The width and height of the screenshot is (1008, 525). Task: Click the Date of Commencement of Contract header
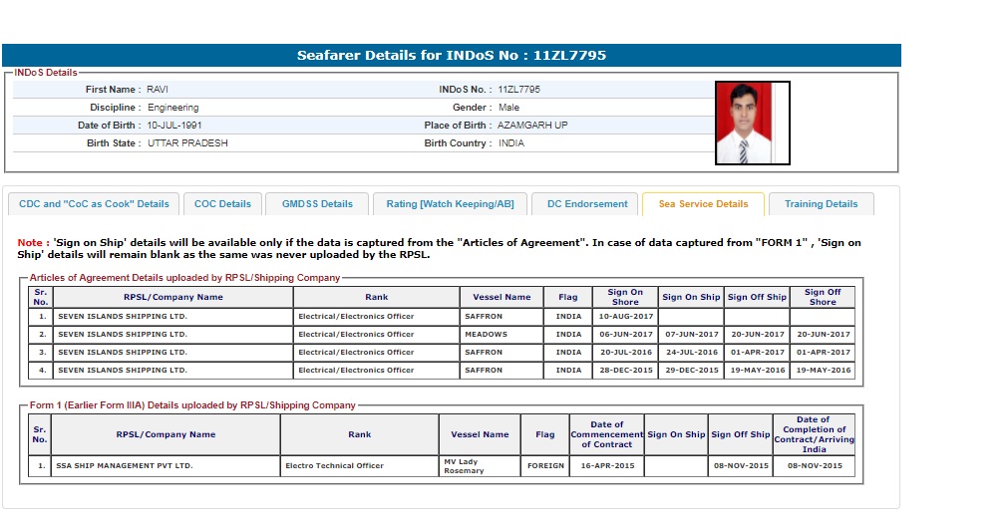point(606,434)
